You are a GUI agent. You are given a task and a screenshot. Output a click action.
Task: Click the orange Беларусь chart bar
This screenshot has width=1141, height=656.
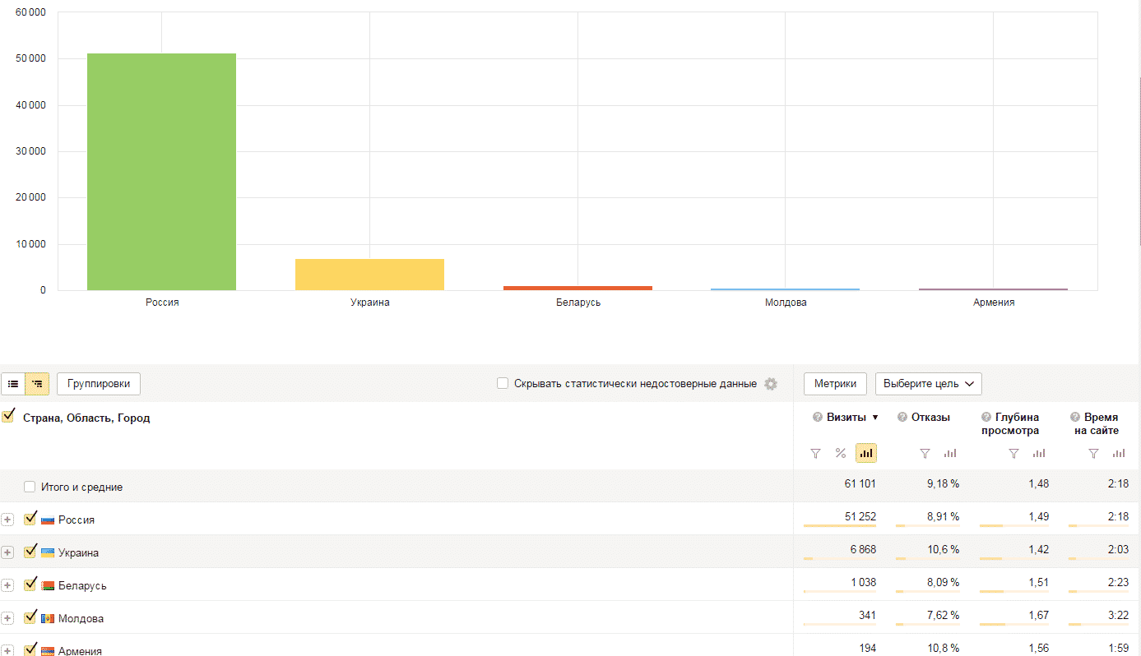click(x=577, y=288)
